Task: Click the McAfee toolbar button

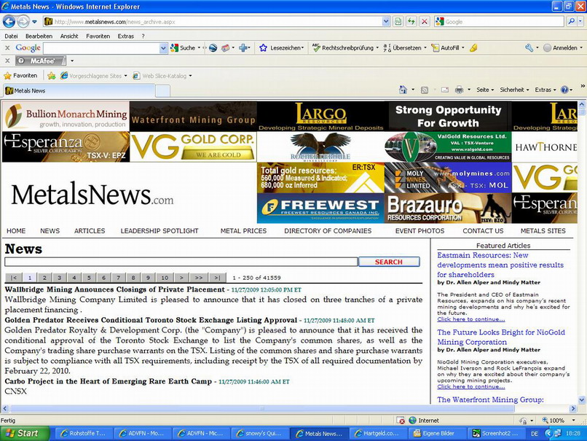Action: pyautogui.click(x=41, y=61)
